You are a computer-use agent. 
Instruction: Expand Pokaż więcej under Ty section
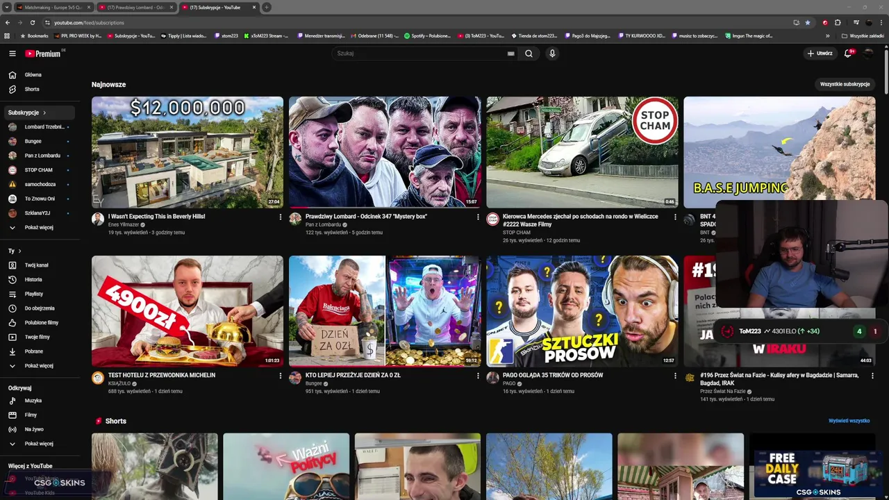[x=40, y=366]
